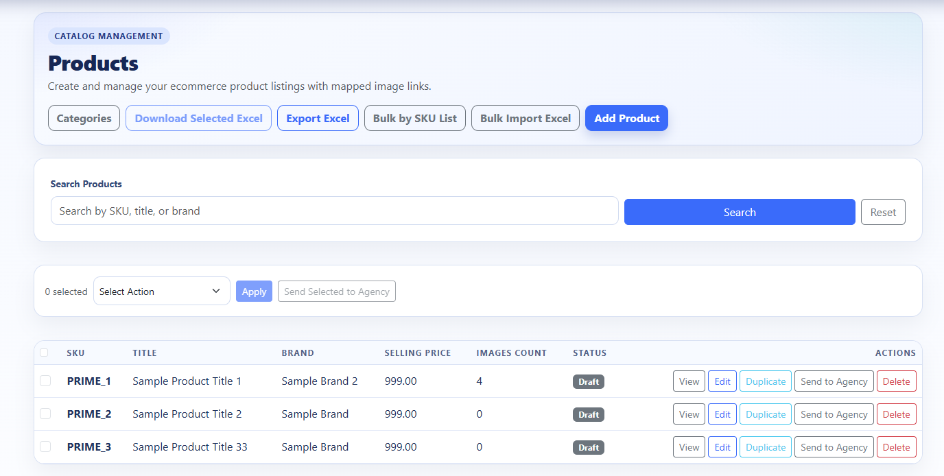
Task: View the PRIME_3 product
Action: [x=689, y=447]
